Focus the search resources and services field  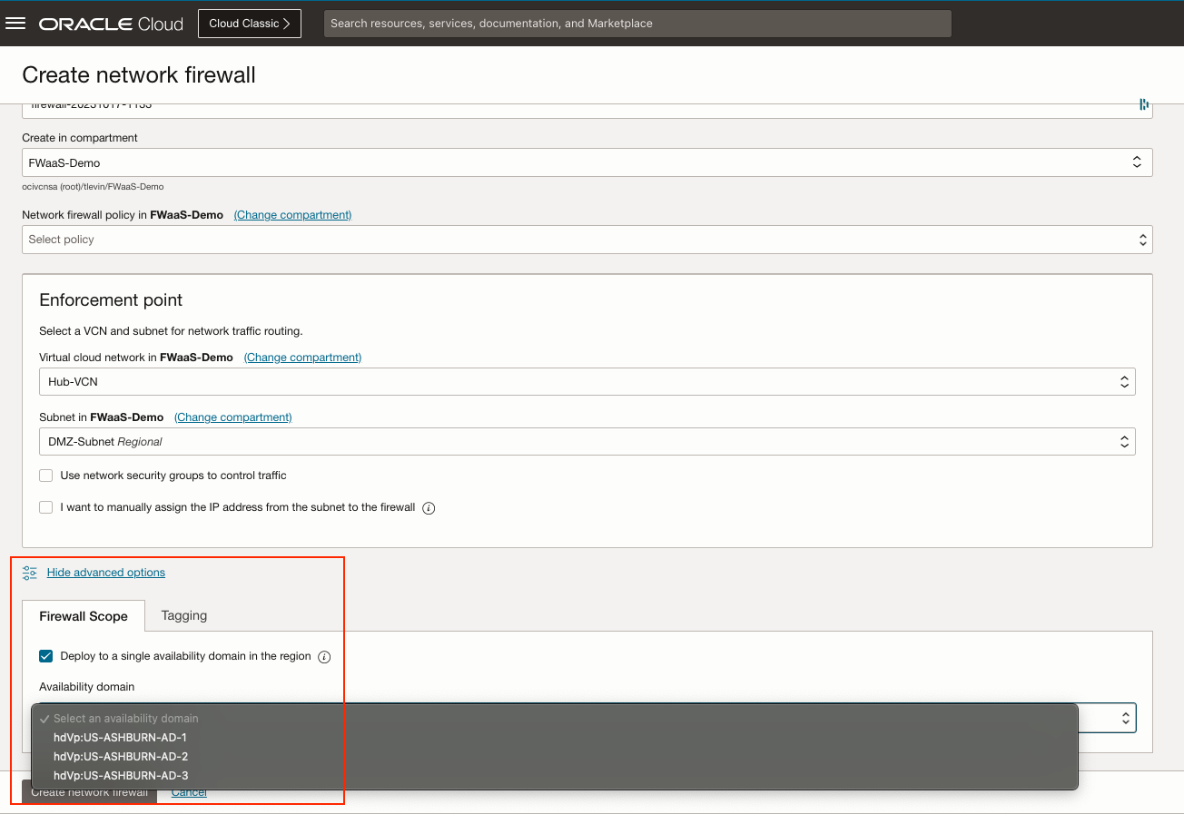pyautogui.click(x=637, y=24)
